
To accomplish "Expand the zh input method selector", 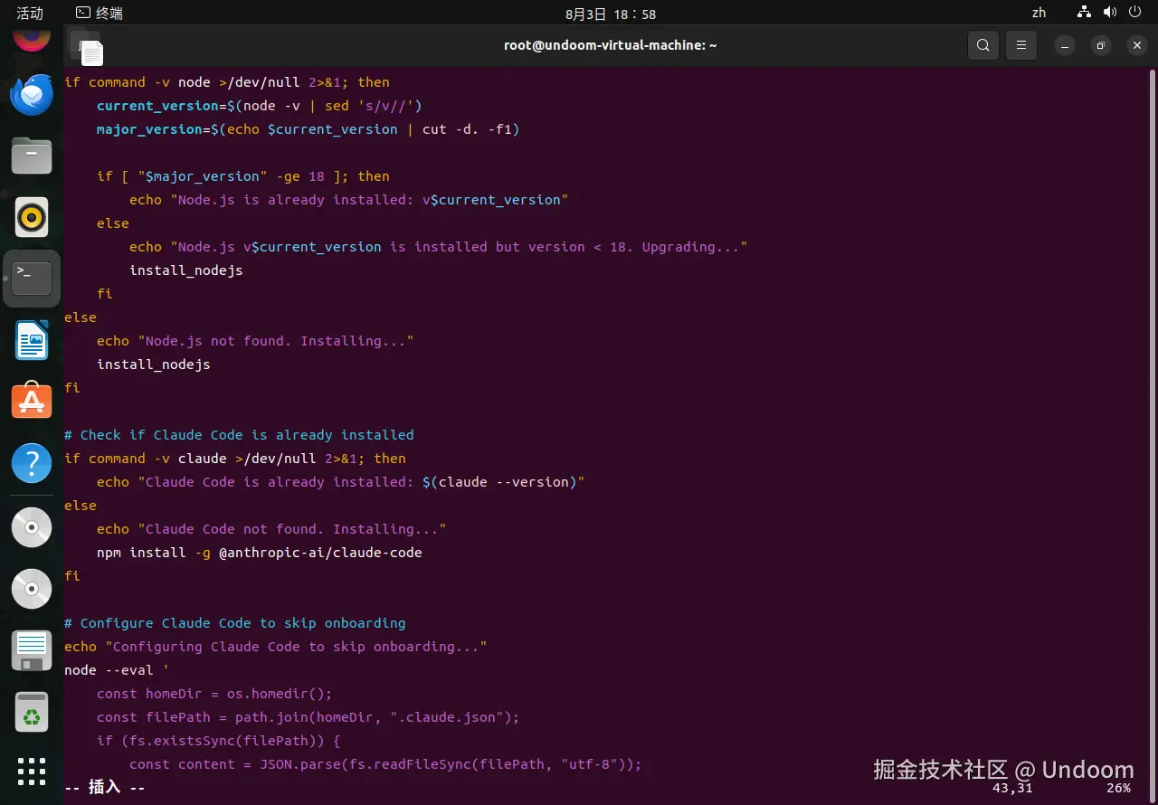I will (x=1039, y=13).
